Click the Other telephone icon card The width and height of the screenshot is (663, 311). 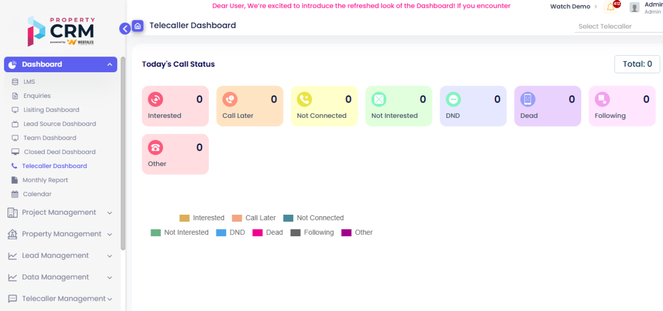pyautogui.click(x=156, y=148)
